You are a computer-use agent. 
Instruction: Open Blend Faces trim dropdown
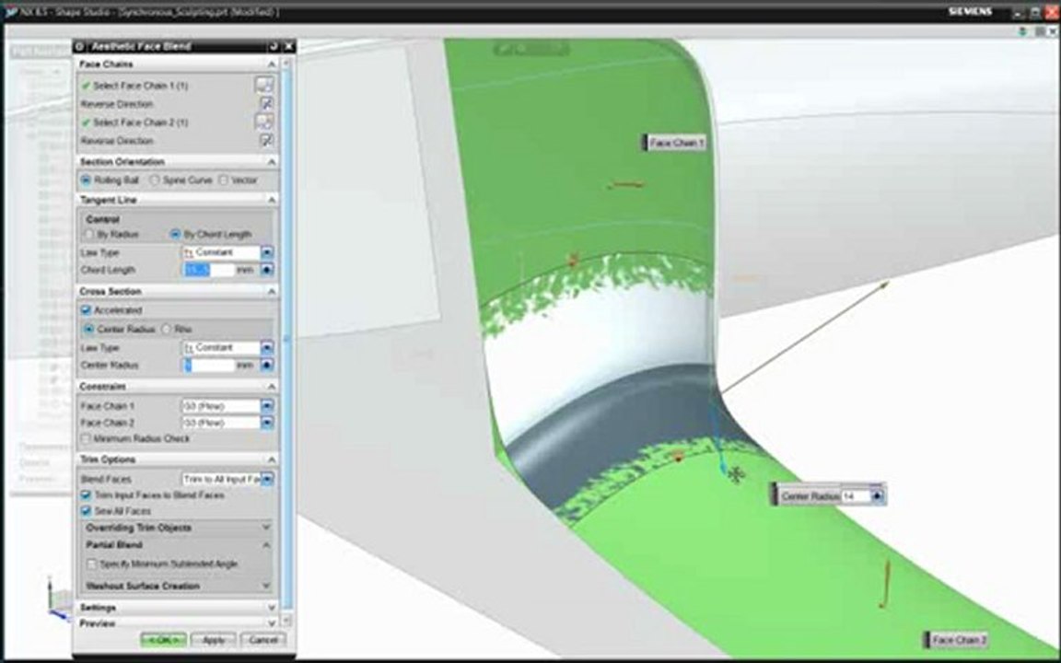coord(266,479)
